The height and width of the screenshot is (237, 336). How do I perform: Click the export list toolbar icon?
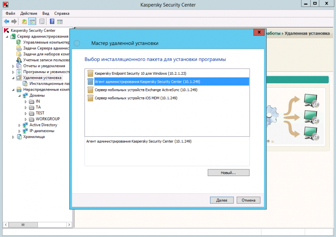click(42, 21)
